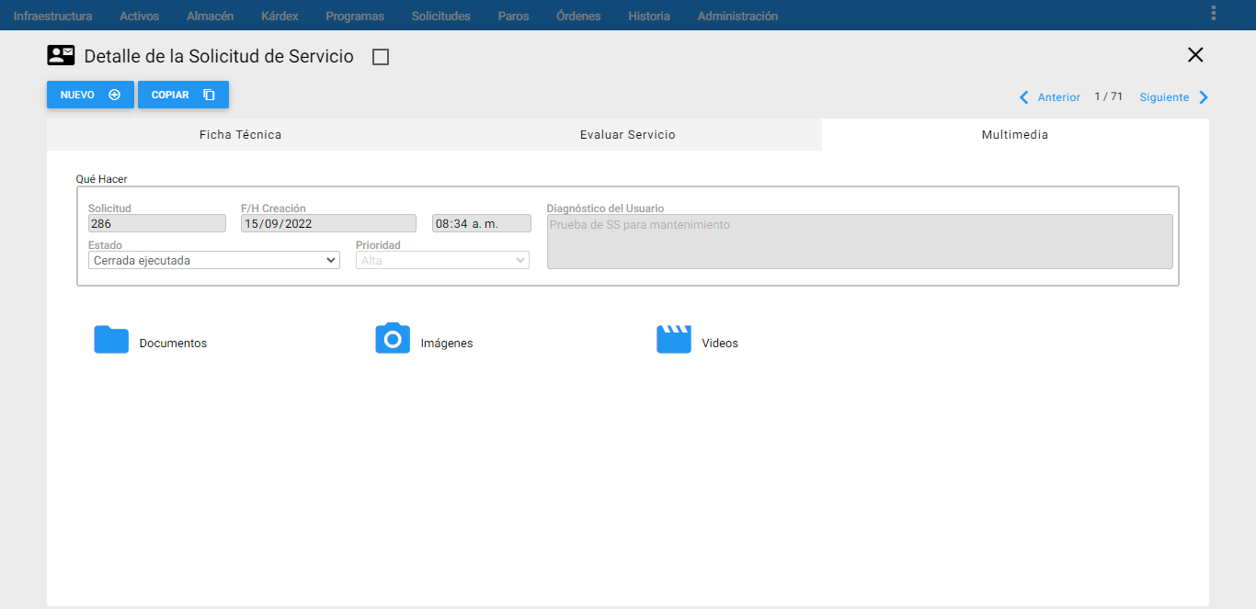The image size is (1256, 609).
Task: Click the left chevron beside Anterior
Action: point(1024,97)
